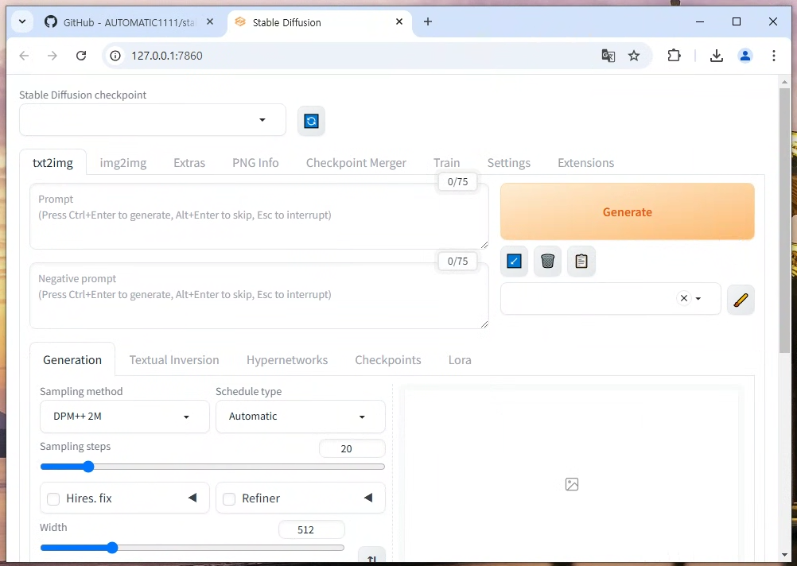Image resolution: width=797 pixels, height=566 pixels.
Task: Switch to the Checkpoints sub-tab
Action: tap(388, 360)
